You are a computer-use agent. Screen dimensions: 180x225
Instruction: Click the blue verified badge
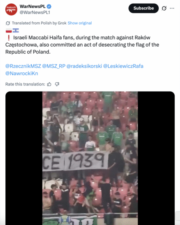click(x=49, y=7)
